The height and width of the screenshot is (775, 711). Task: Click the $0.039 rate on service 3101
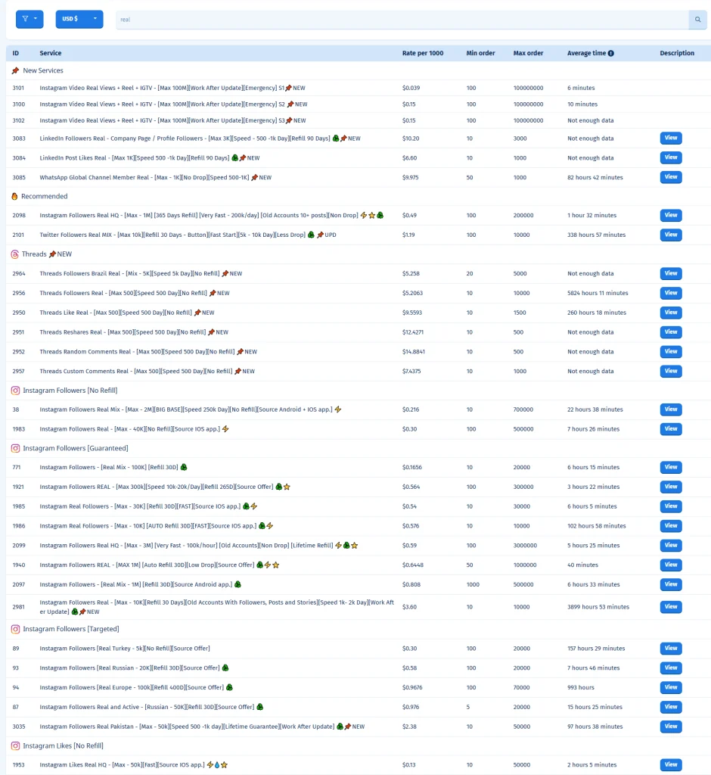[411, 88]
